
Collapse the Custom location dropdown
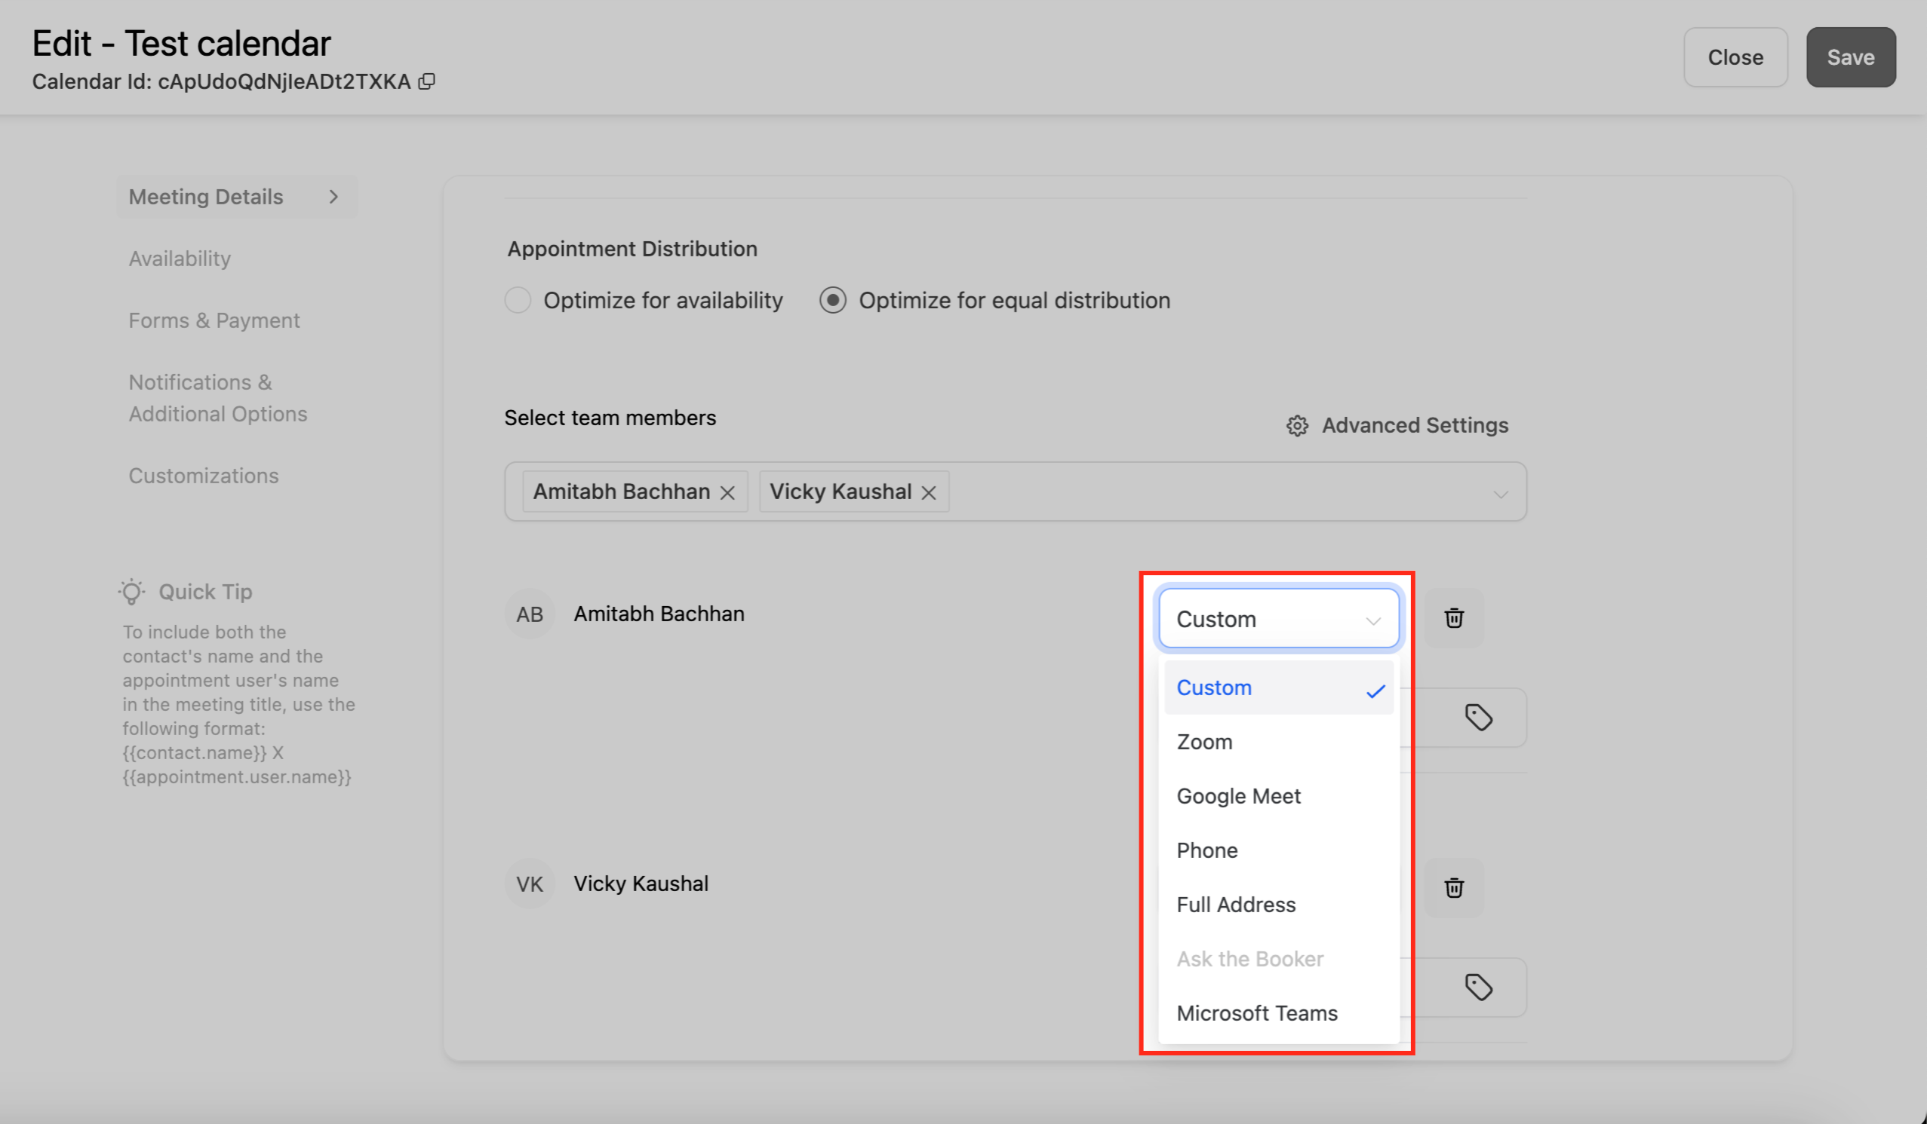pos(1372,620)
